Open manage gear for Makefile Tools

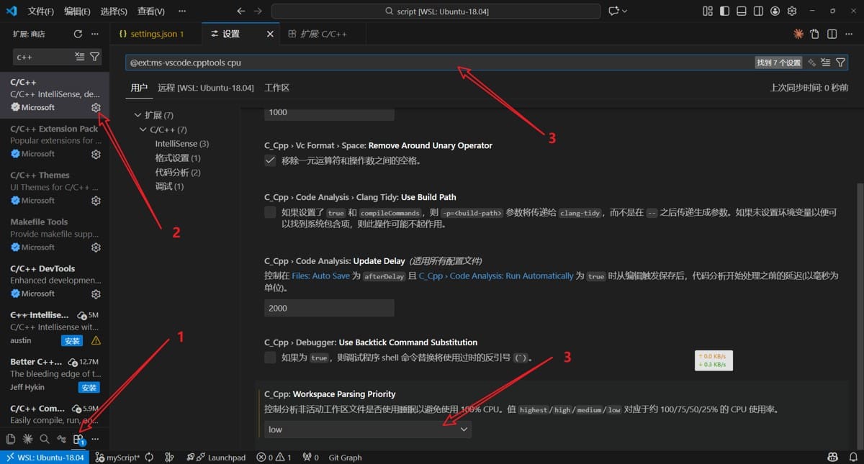(96, 247)
